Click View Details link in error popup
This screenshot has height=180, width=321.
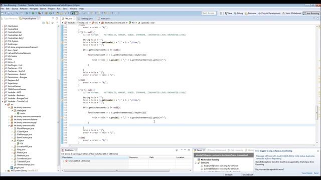[x=307, y=173]
